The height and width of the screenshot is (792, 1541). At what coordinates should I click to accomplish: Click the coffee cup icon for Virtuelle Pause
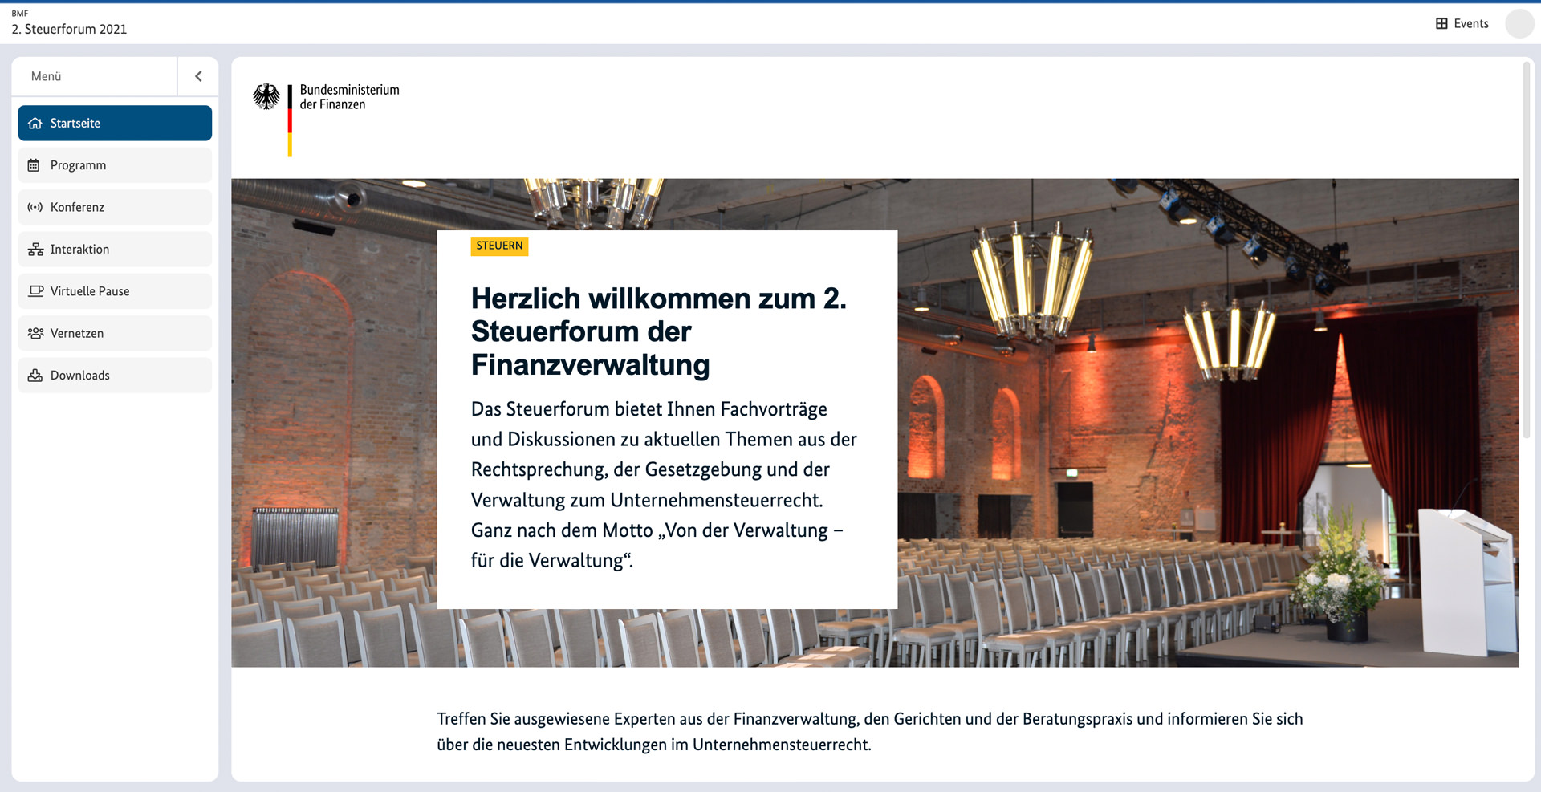35,291
